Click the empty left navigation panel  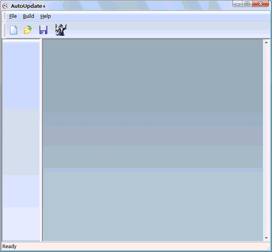pos(21,140)
